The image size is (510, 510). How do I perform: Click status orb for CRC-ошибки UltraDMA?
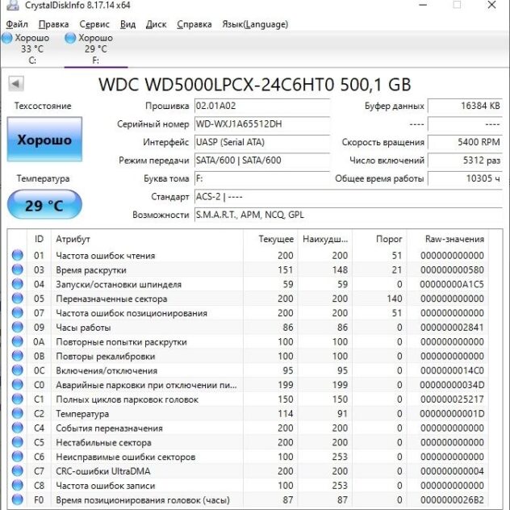(18, 471)
